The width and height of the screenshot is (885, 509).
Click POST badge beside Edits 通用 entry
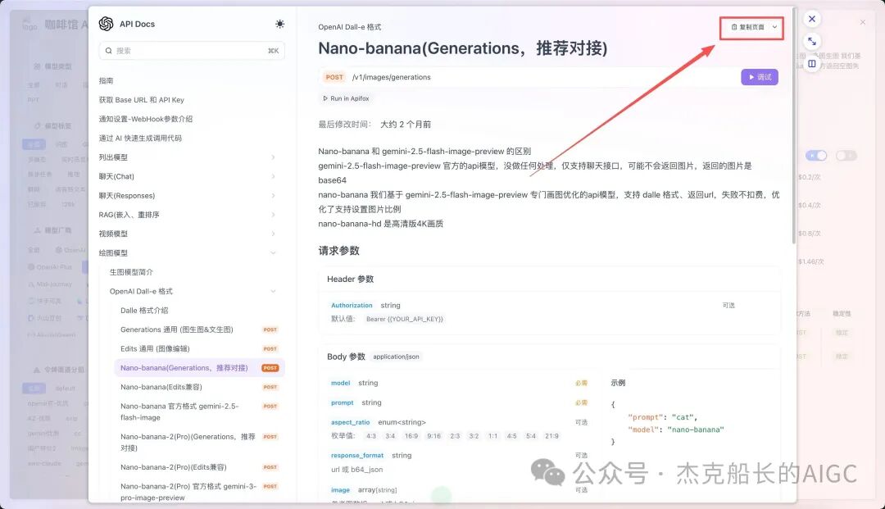[x=270, y=348]
